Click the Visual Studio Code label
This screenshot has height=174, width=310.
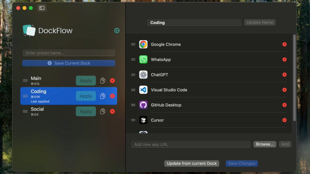pos(169,90)
